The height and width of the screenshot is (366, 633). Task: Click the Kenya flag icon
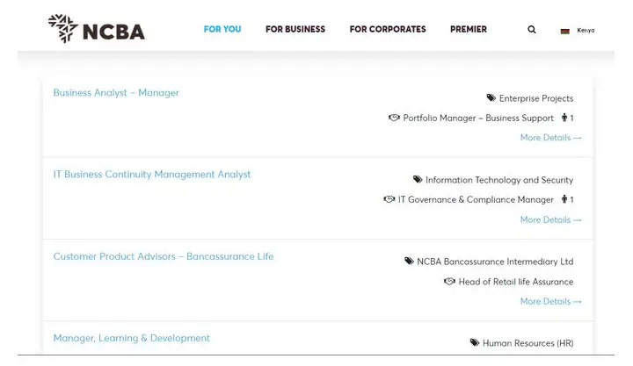tap(564, 31)
